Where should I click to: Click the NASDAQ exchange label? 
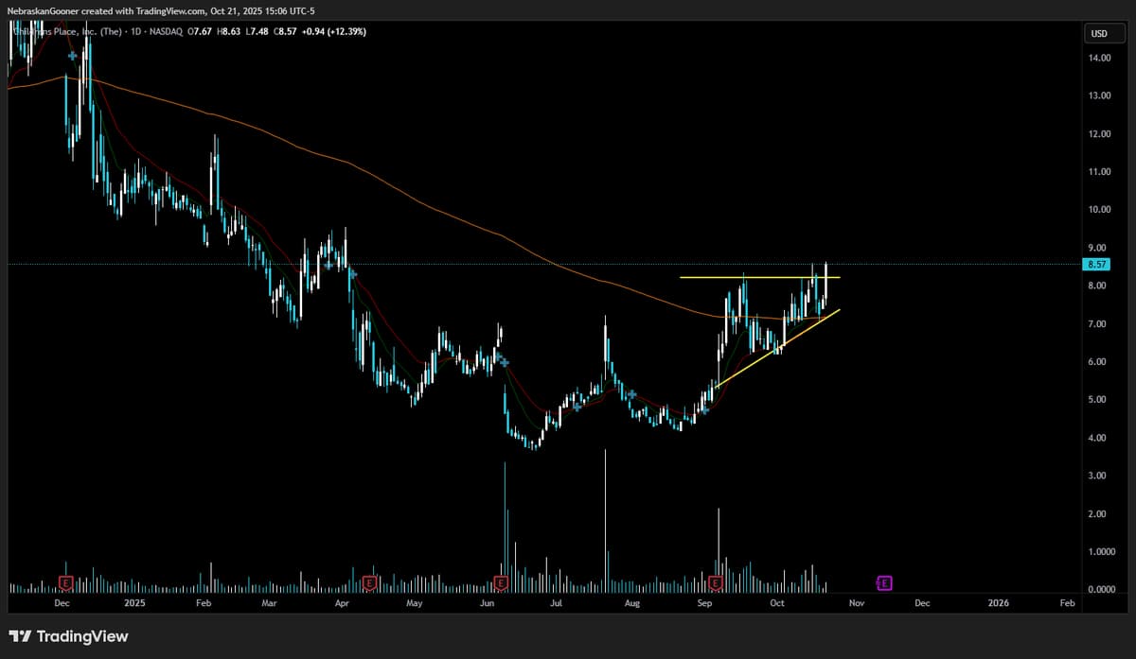[x=166, y=30]
